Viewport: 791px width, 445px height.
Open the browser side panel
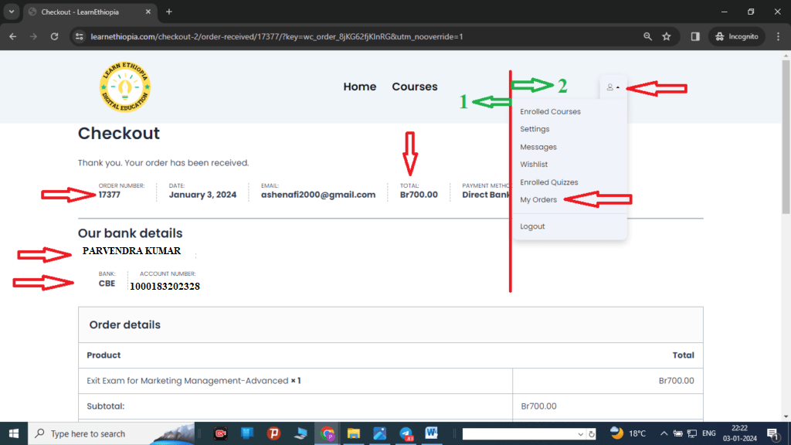coord(695,36)
